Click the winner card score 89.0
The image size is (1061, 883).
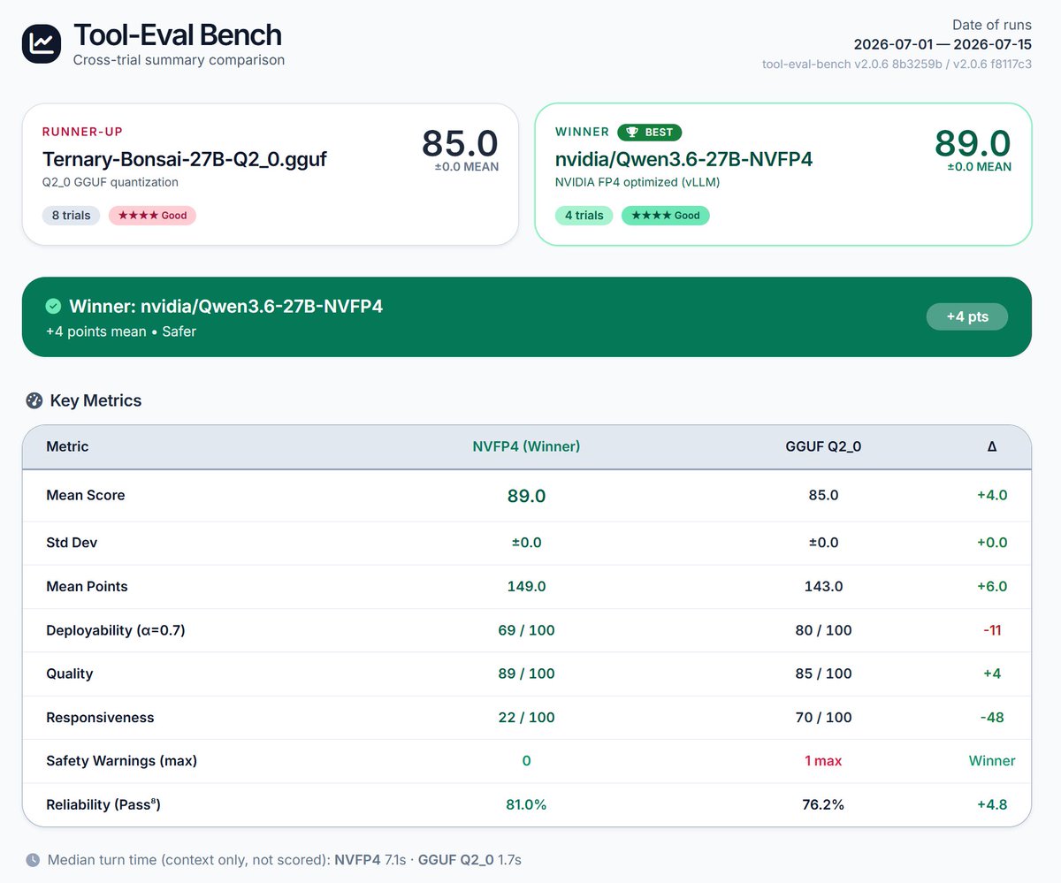(973, 143)
